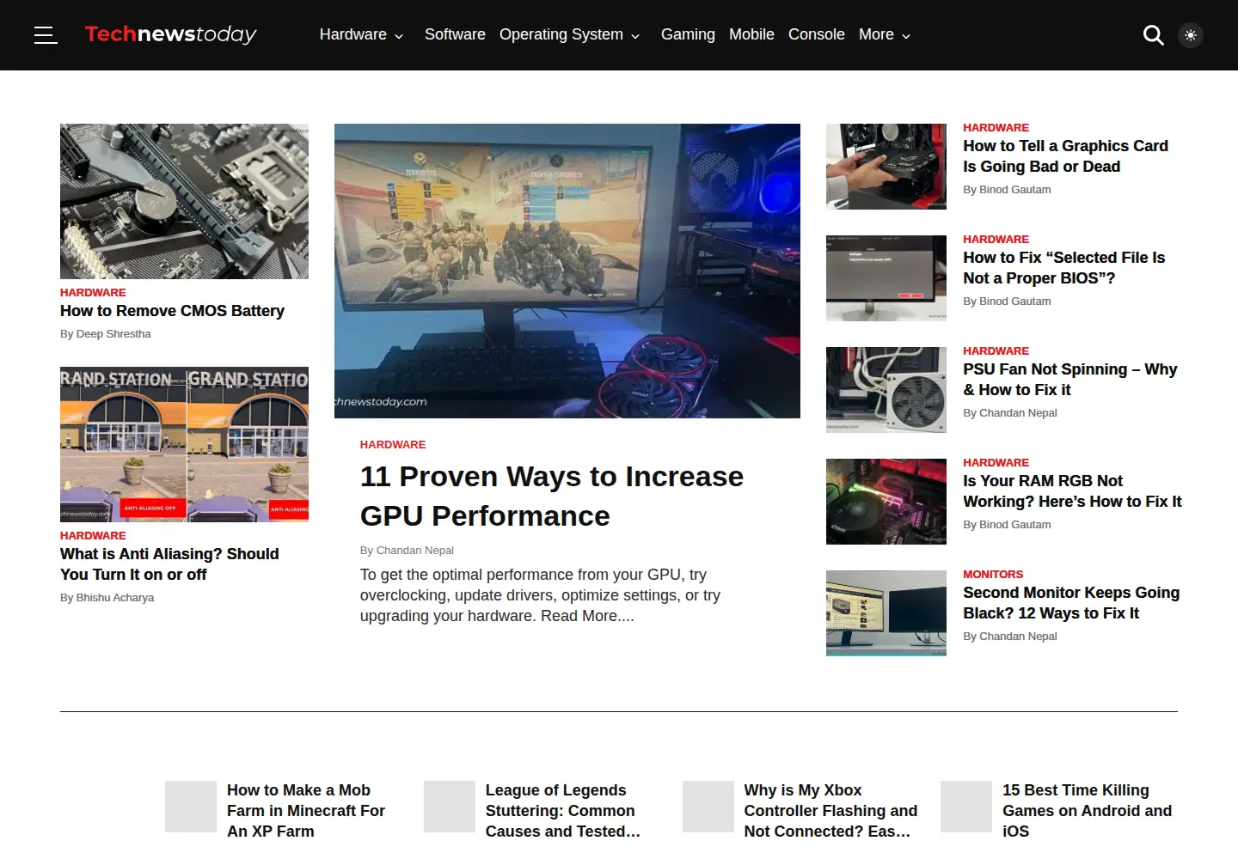The width and height of the screenshot is (1238, 859).
Task: Click the Technewstoday logo
Action: 170,34
